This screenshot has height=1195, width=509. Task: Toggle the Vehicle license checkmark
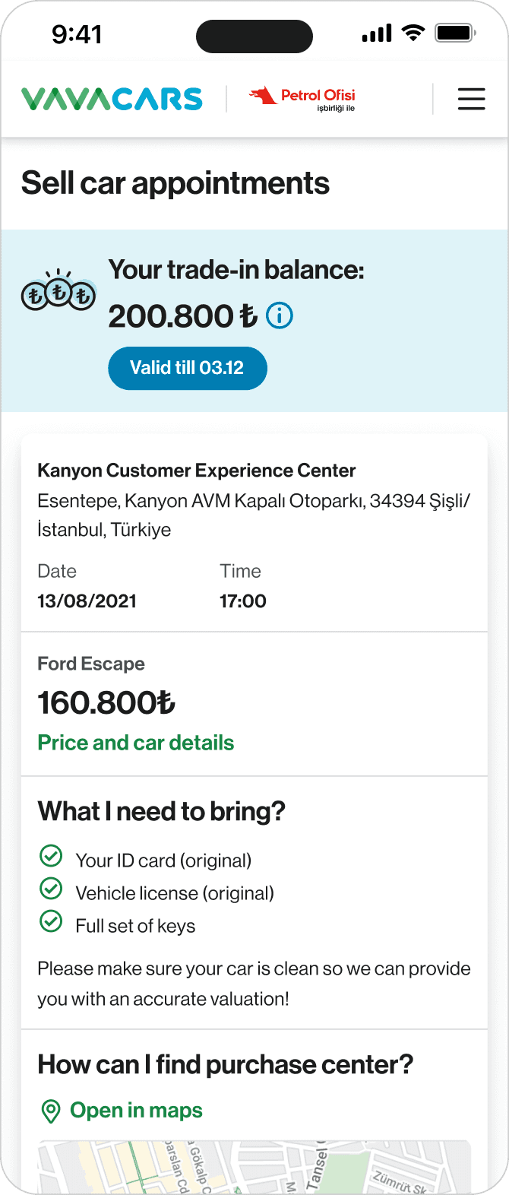[x=51, y=889]
